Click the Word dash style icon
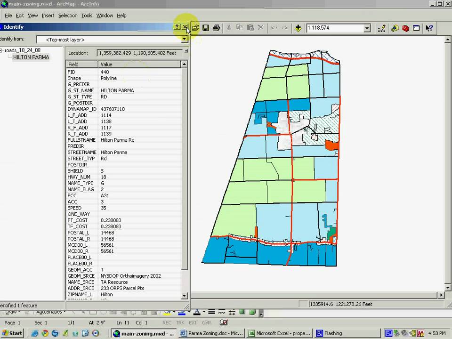 [222, 312]
